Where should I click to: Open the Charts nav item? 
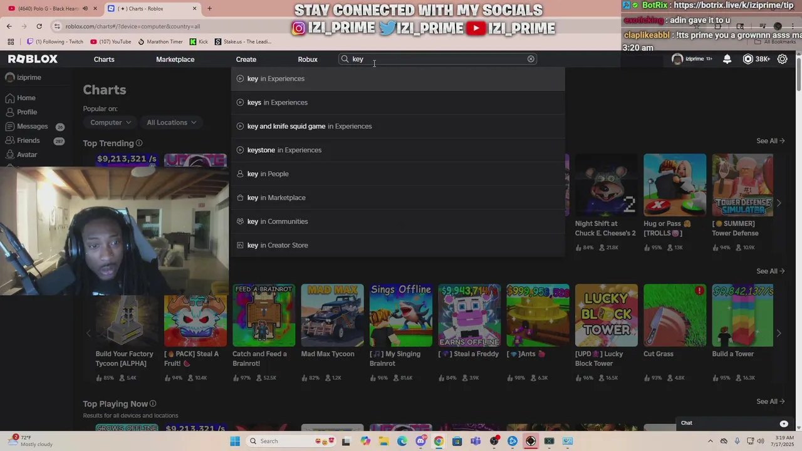click(x=104, y=60)
